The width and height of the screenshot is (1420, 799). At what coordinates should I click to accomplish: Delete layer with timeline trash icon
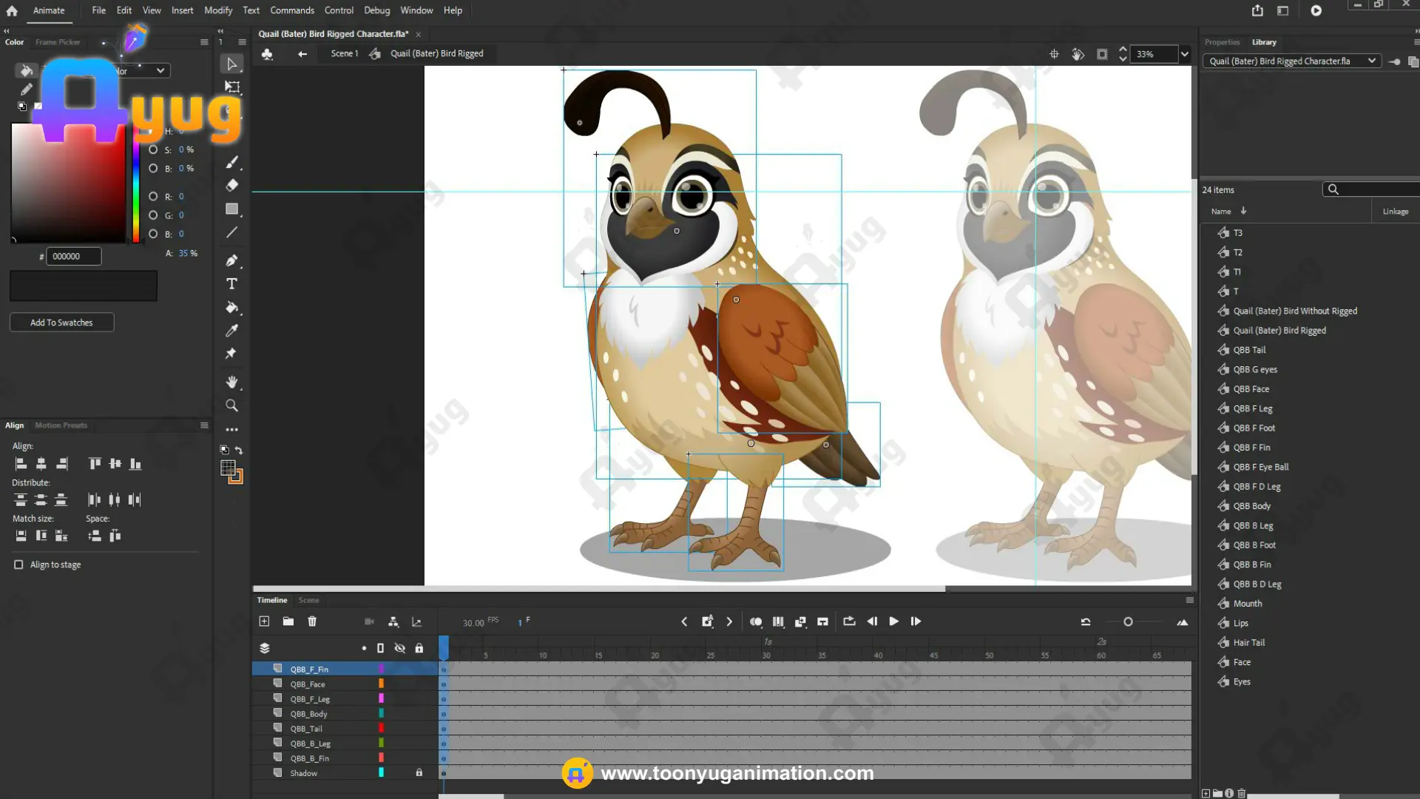coord(312,621)
